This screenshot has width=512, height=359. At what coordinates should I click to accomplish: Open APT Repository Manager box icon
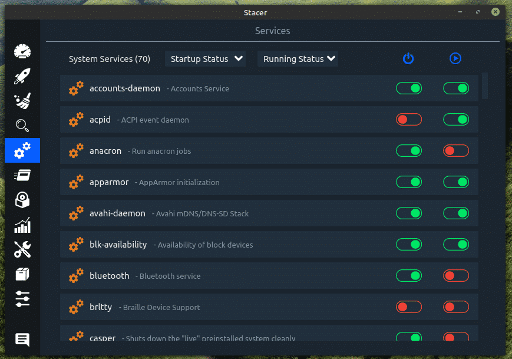pos(22,274)
